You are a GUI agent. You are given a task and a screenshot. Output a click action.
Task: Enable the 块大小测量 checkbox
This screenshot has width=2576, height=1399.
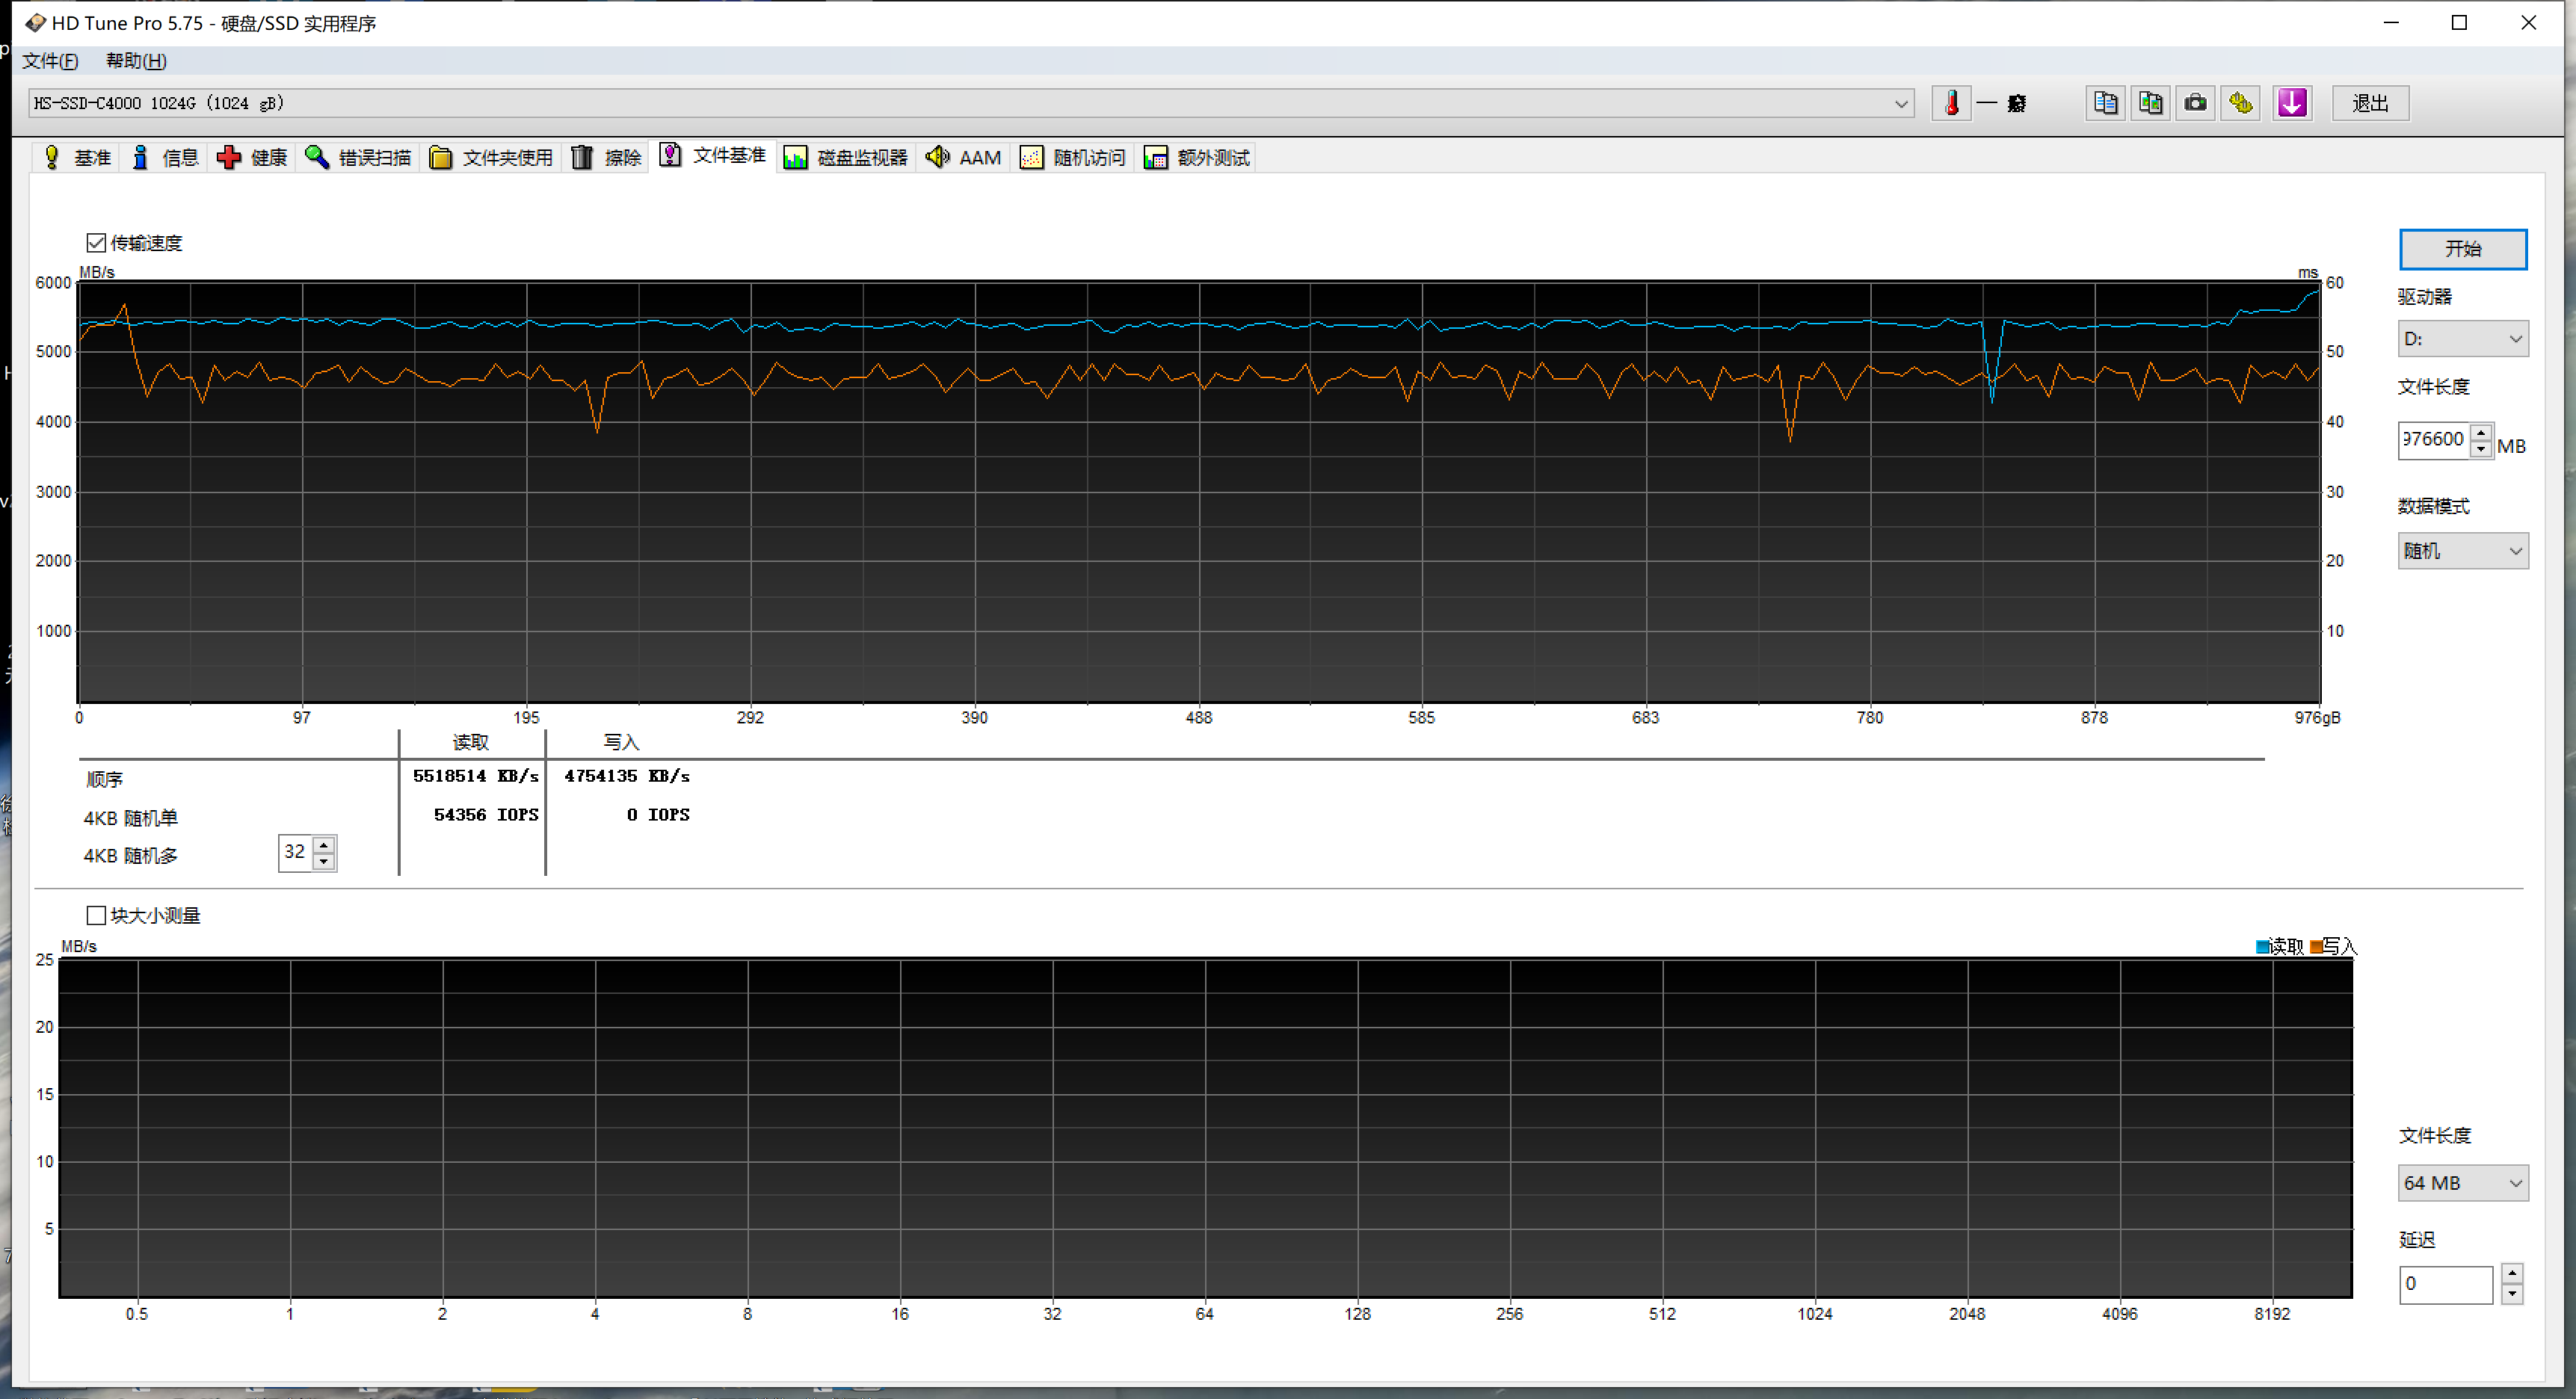point(96,915)
